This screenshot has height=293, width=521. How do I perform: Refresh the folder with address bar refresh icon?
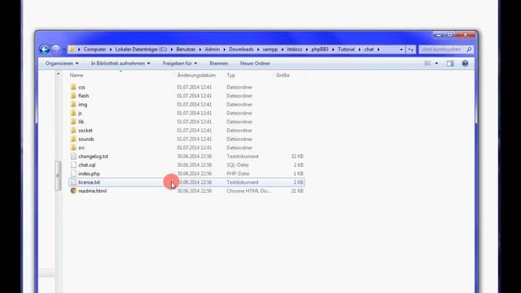click(x=410, y=50)
